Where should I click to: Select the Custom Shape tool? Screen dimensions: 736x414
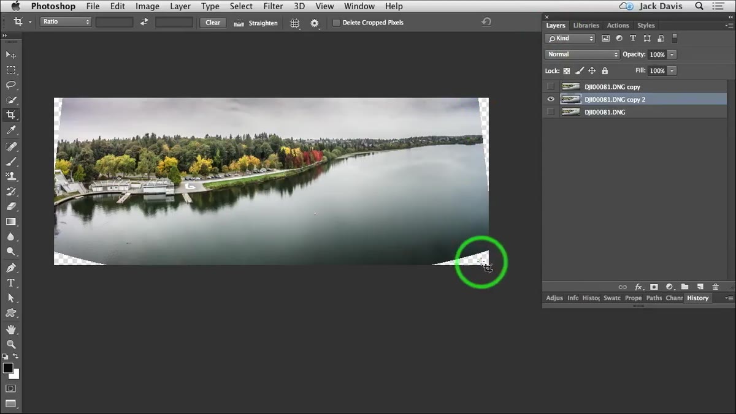[x=10, y=313]
